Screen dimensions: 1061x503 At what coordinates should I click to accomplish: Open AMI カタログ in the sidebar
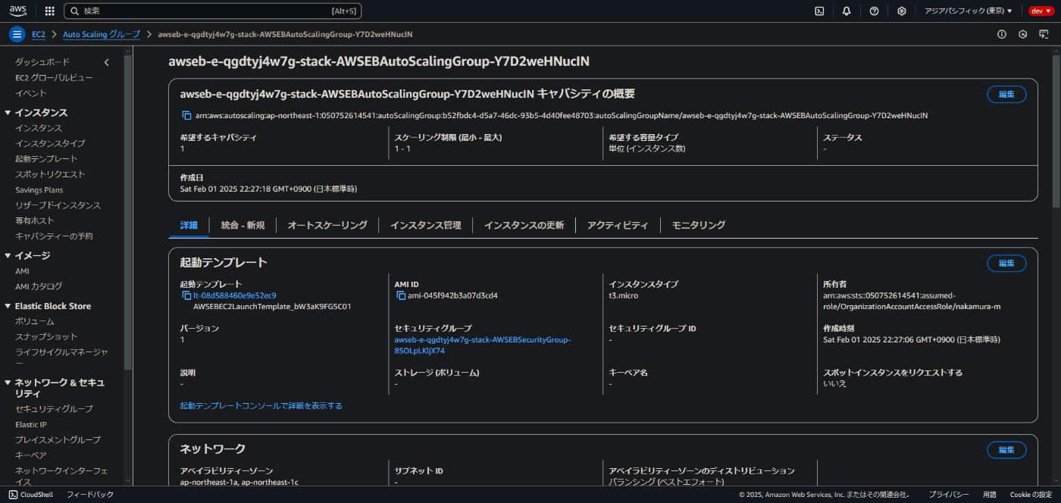(39, 286)
